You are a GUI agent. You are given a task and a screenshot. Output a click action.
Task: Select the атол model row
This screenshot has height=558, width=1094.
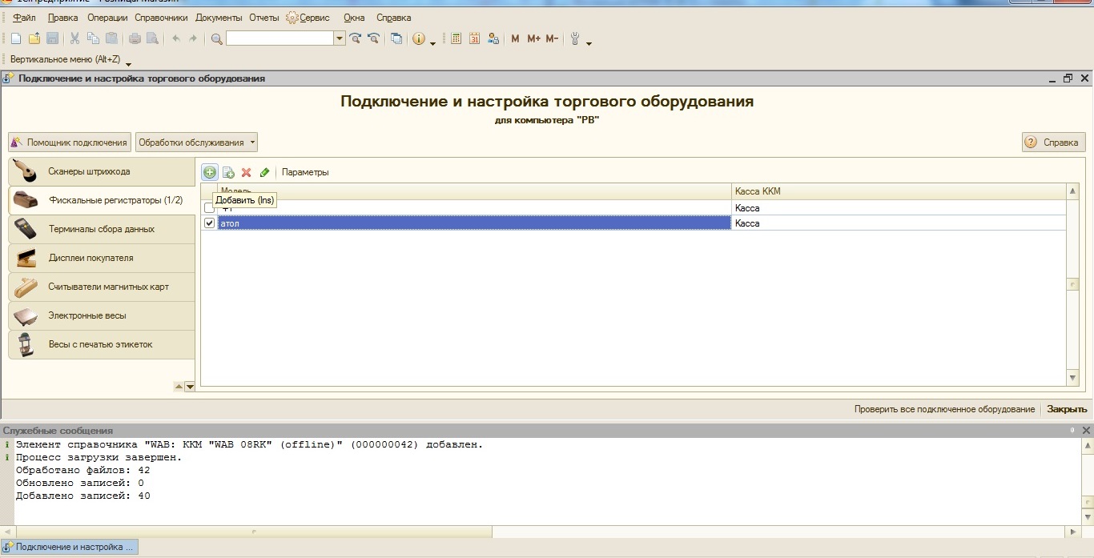(x=474, y=223)
